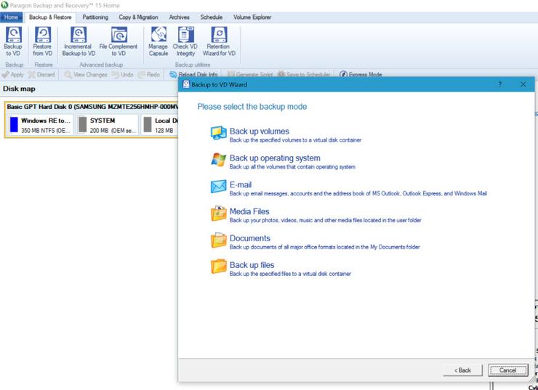Open Restore from VD tool
The image size is (538, 390).
43,41
